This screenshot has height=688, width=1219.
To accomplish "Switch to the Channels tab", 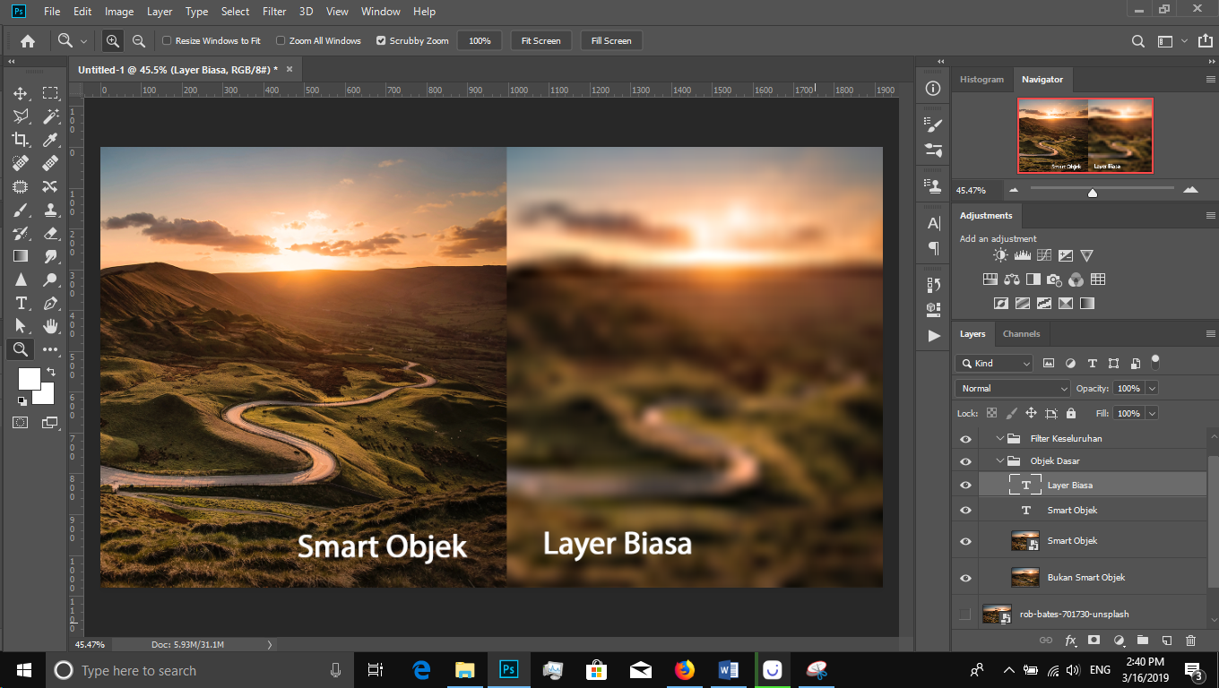I will coord(1021,333).
